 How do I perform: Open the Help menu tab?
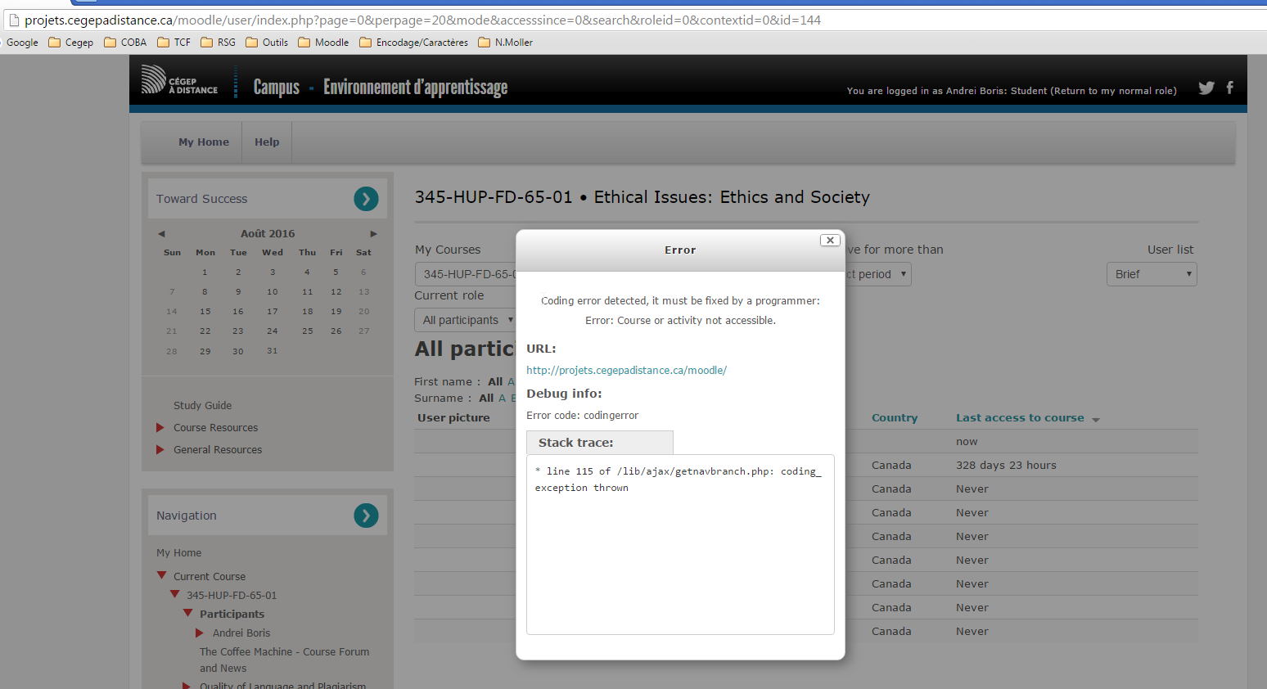[x=267, y=142]
